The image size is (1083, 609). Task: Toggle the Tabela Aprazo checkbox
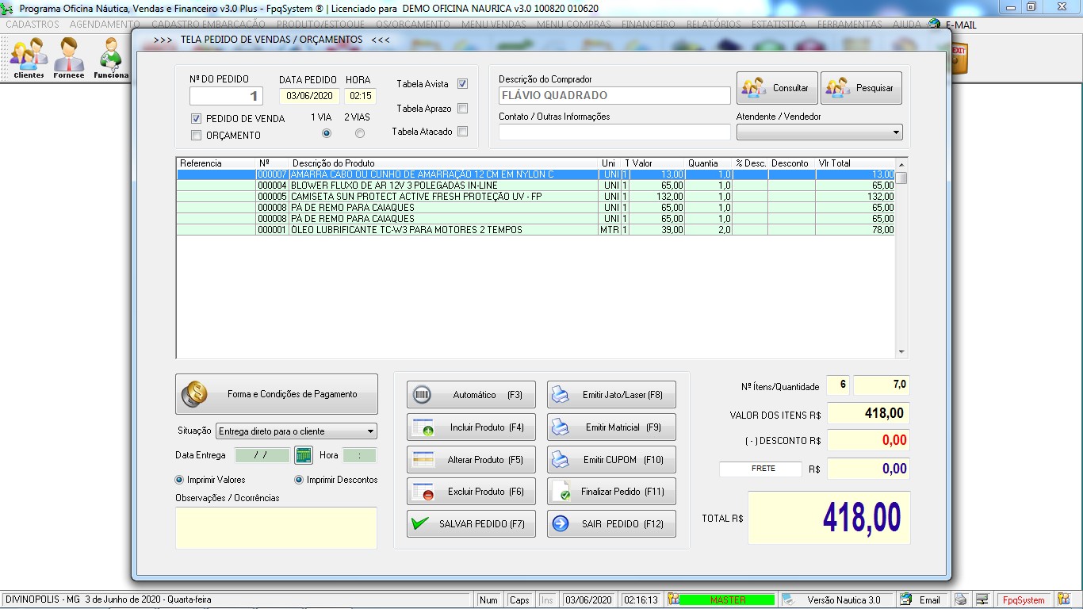[x=462, y=109]
